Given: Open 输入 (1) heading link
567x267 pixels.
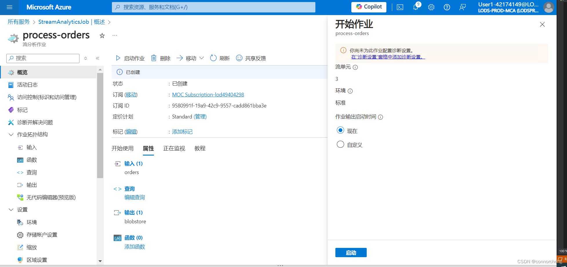Looking at the screenshot, I should click(x=134, y=164).
